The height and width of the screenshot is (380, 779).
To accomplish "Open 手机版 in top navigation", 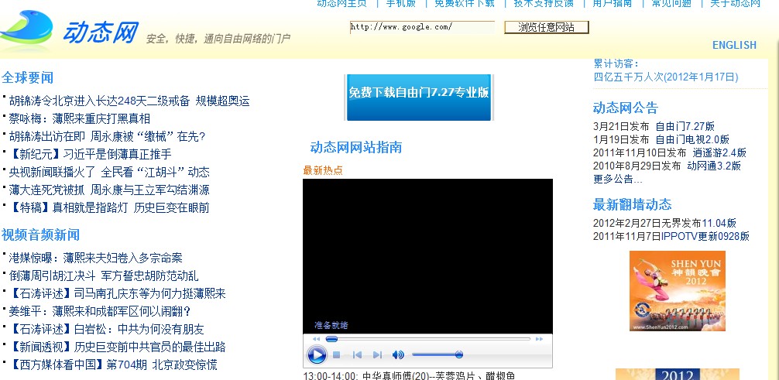I will tap(401, 3).
